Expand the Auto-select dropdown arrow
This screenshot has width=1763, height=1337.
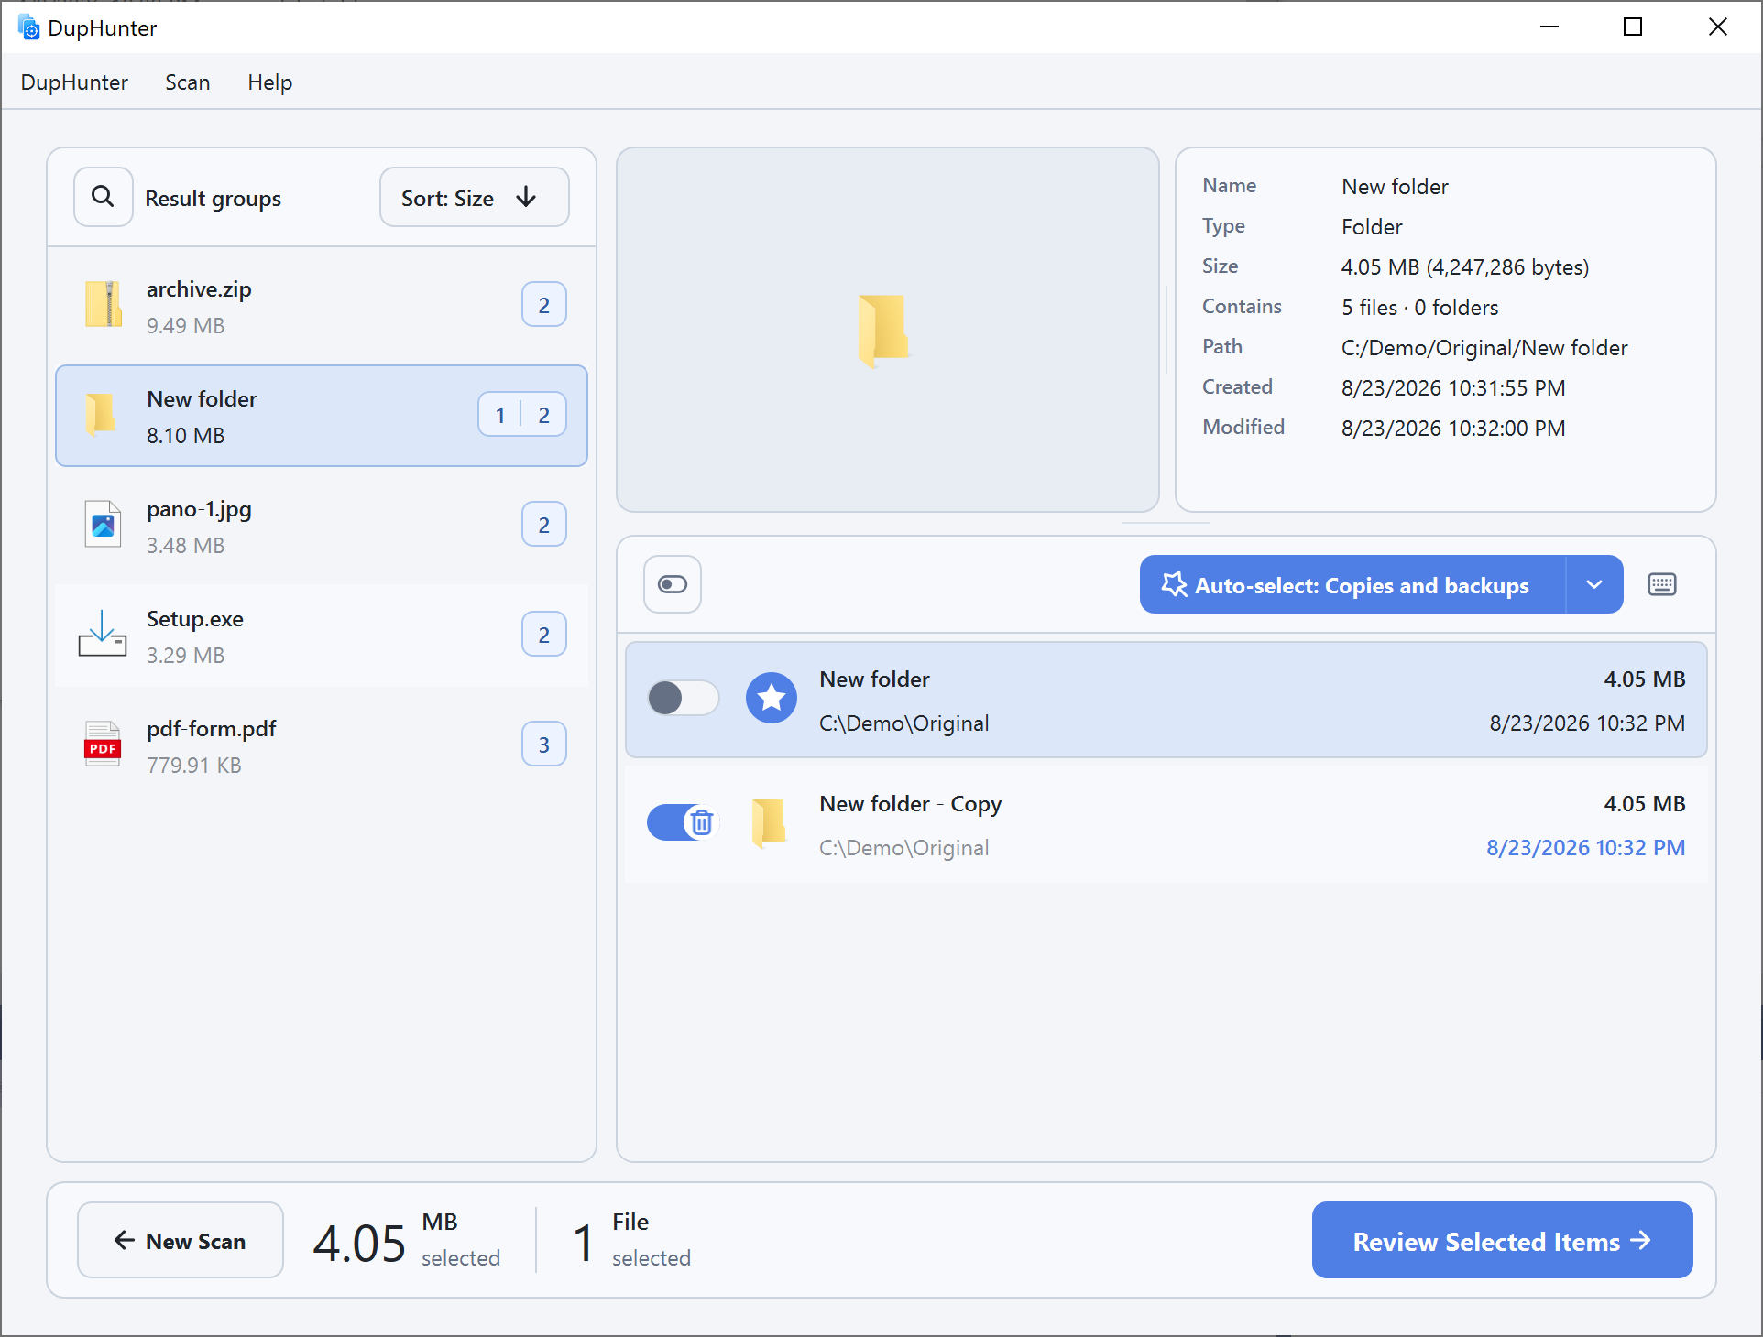1594,584
